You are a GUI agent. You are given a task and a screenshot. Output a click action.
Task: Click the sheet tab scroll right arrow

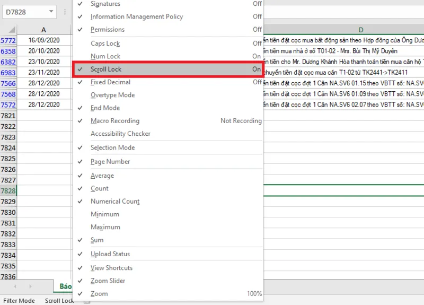pos(30,286)
